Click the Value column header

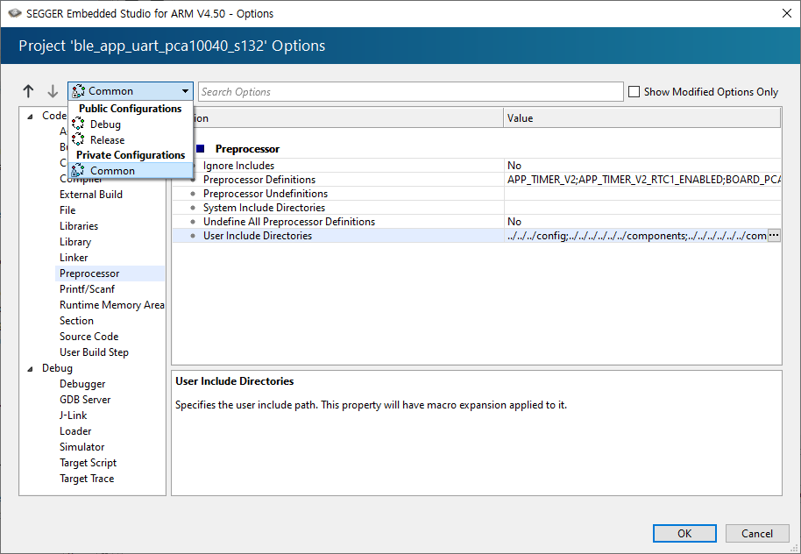tap(642, 118)
